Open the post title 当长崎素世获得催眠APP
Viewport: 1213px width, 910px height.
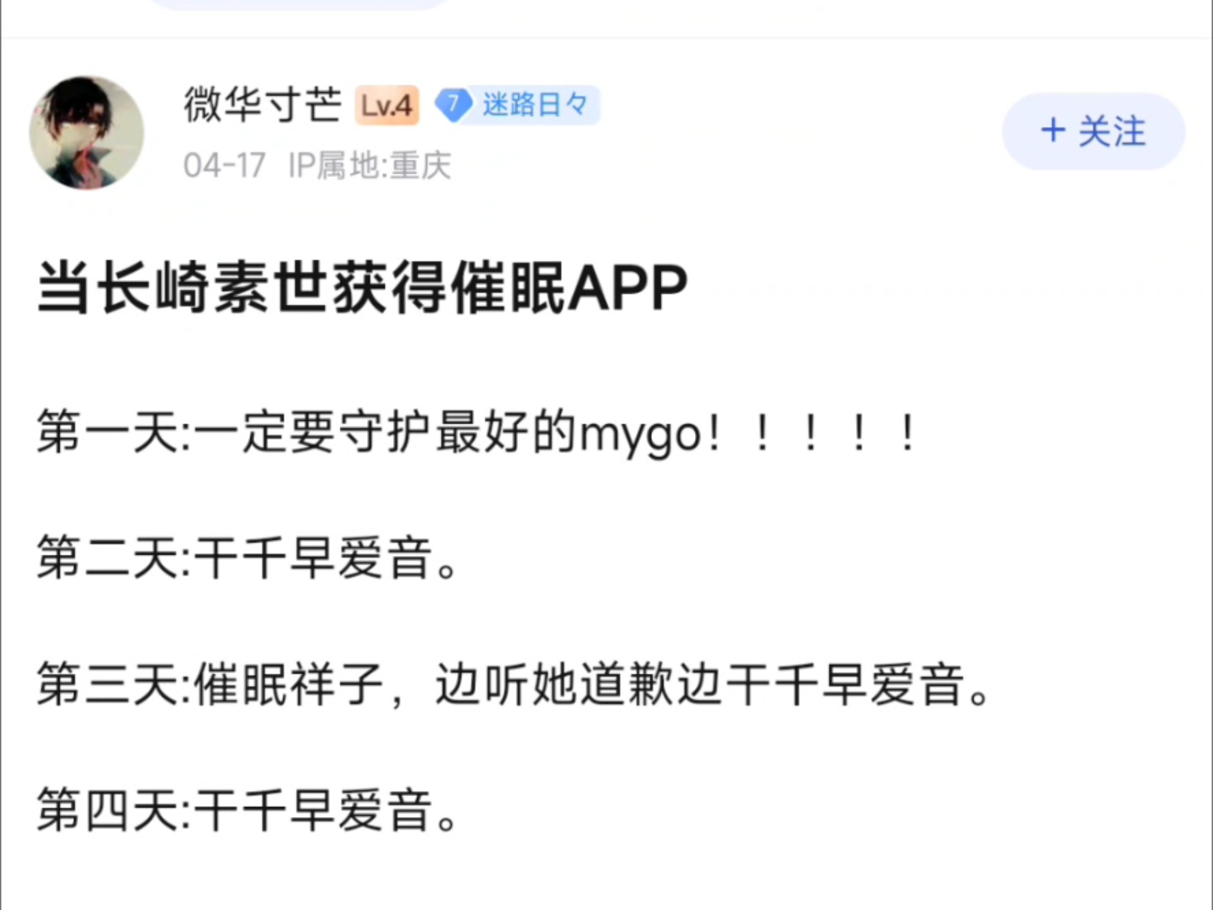(362, 288)
